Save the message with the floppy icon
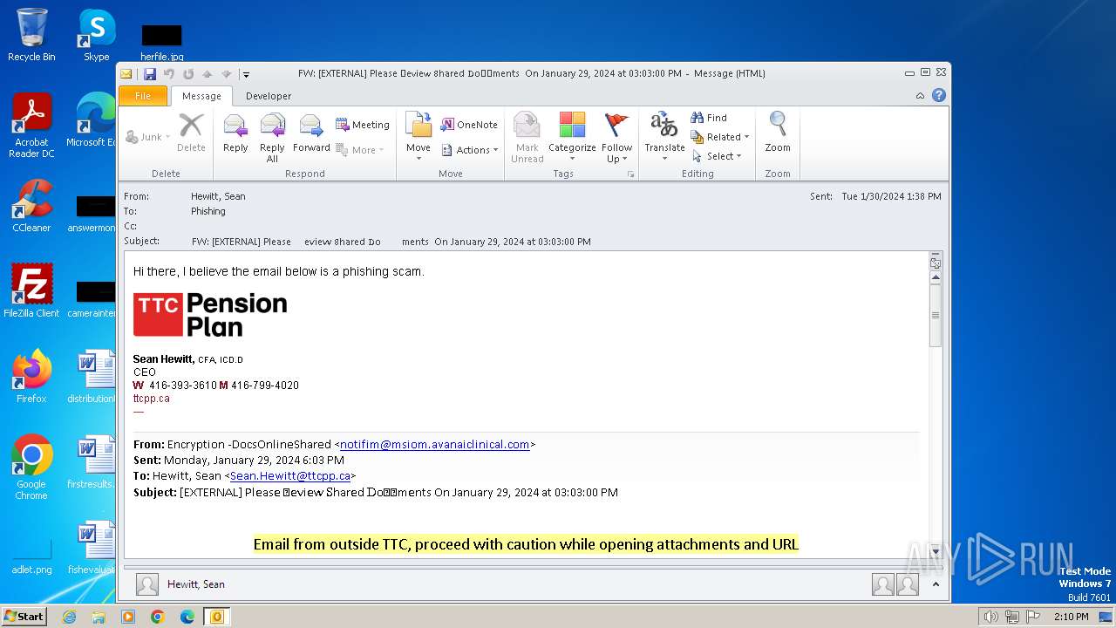The width and height of the screenshot is (1116, 628). (x=150, y=74)
